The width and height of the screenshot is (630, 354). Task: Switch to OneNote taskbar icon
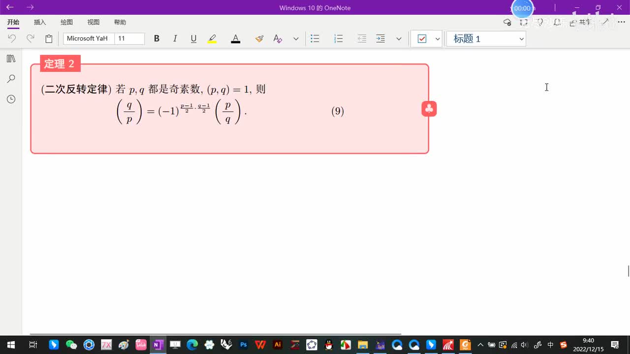click(158, 345)
